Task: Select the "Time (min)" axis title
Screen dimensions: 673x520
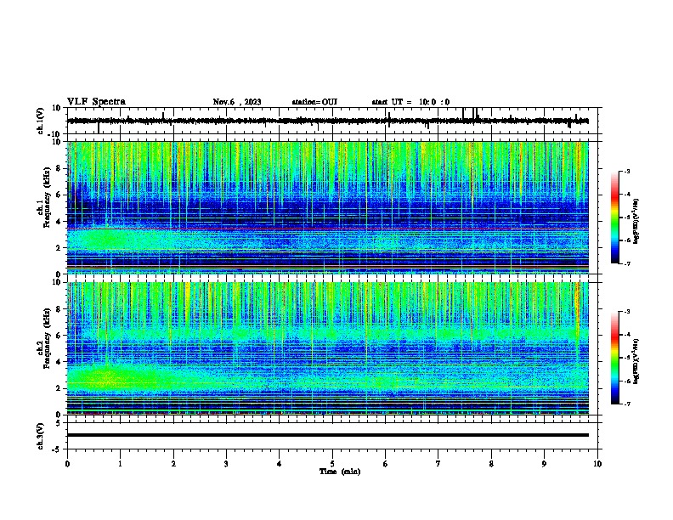Action: click(x=340, y=472)
